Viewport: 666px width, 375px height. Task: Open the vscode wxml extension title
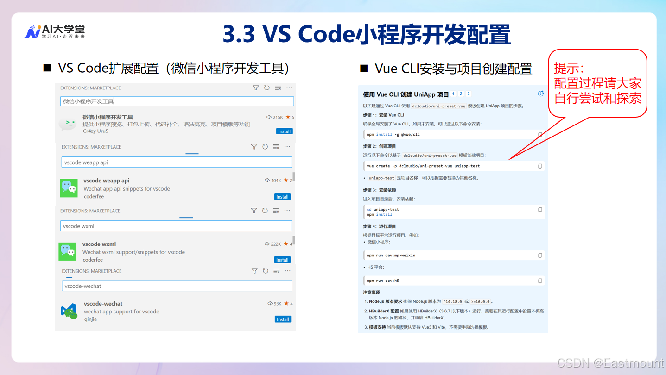tap(99, 244)
